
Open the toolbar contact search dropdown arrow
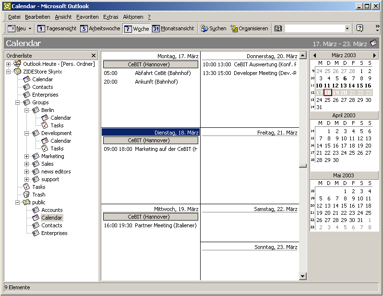click(x=347, y=29)
